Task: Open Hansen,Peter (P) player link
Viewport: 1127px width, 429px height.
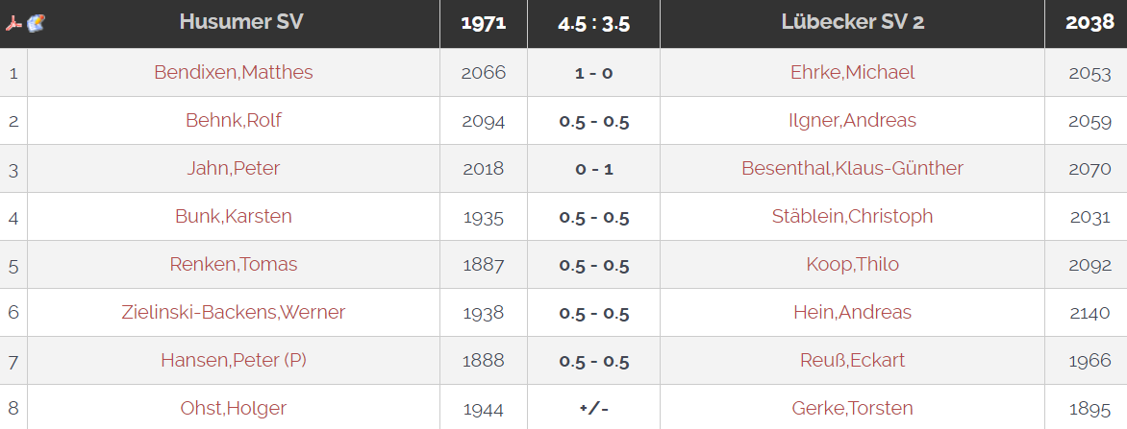Action: click(x=234, y=360)
